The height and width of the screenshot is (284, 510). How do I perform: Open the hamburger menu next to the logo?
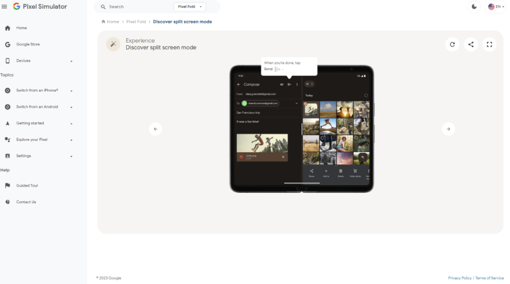point(4,6)
